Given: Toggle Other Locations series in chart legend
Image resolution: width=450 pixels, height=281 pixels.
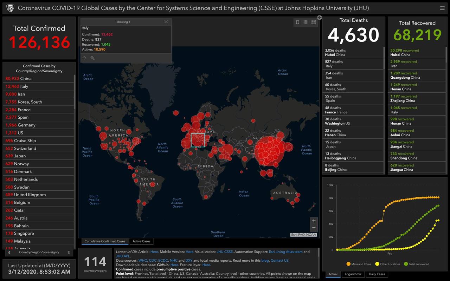Looking at the screenshot, I should tap(389, 264).
